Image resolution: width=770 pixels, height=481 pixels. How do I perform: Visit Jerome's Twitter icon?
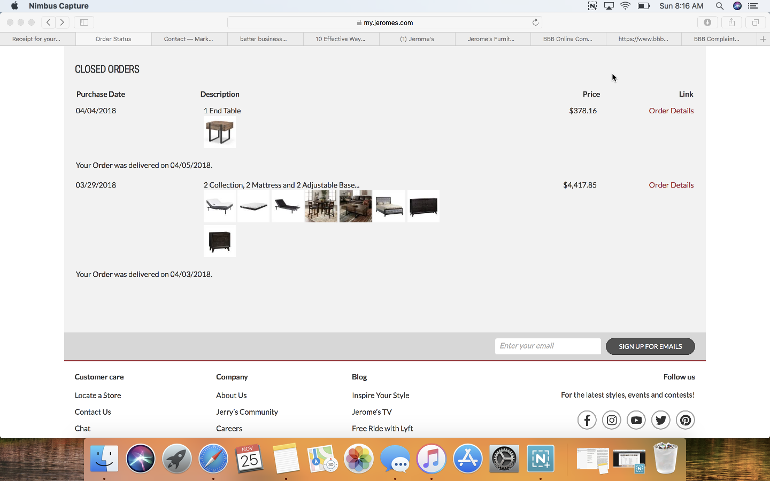coord(661,420)
